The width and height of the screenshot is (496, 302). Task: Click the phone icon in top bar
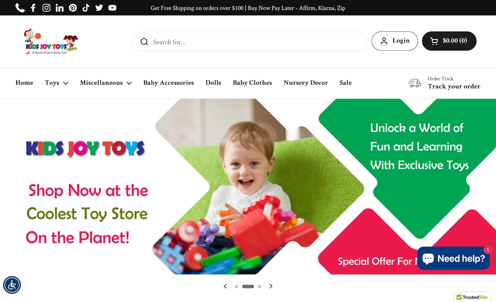20,8
